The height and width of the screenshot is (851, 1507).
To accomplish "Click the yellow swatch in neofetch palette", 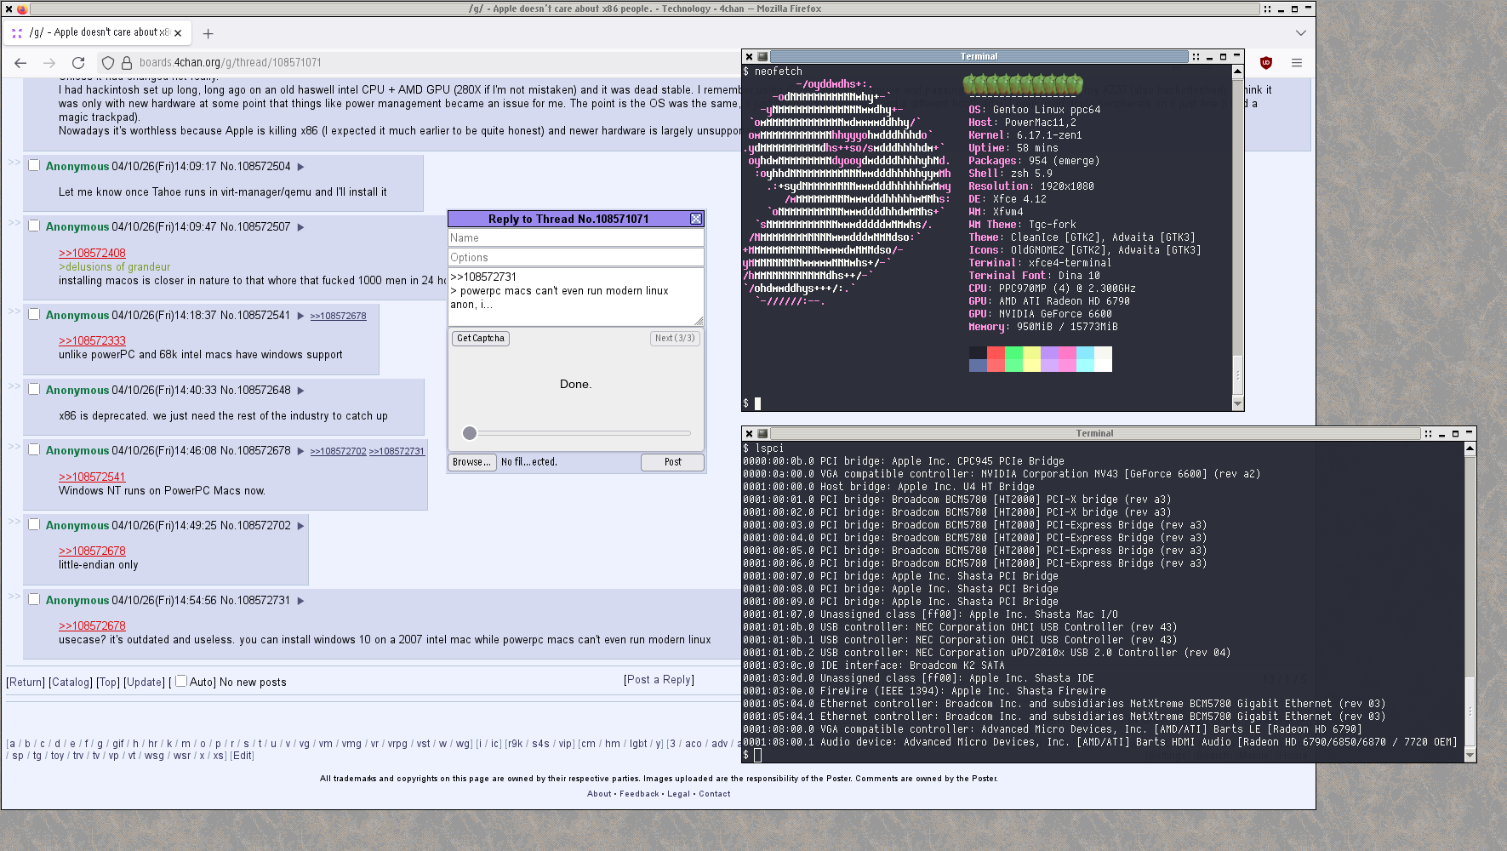I will (x=1031, y=359).
